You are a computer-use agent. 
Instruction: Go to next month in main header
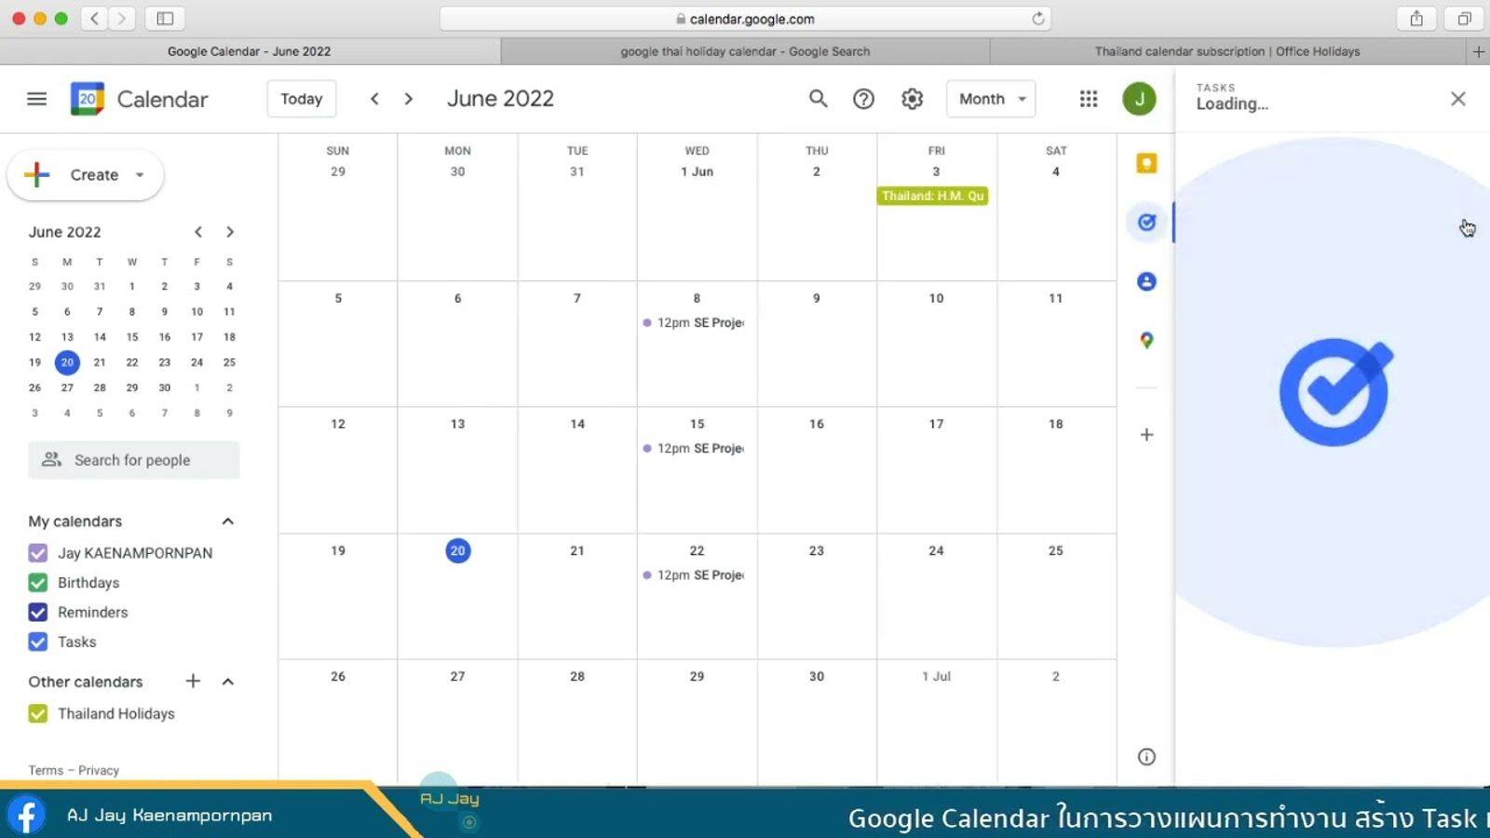(408, 99)
